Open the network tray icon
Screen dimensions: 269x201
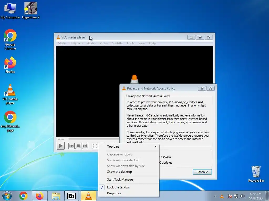tap(236, 196)
